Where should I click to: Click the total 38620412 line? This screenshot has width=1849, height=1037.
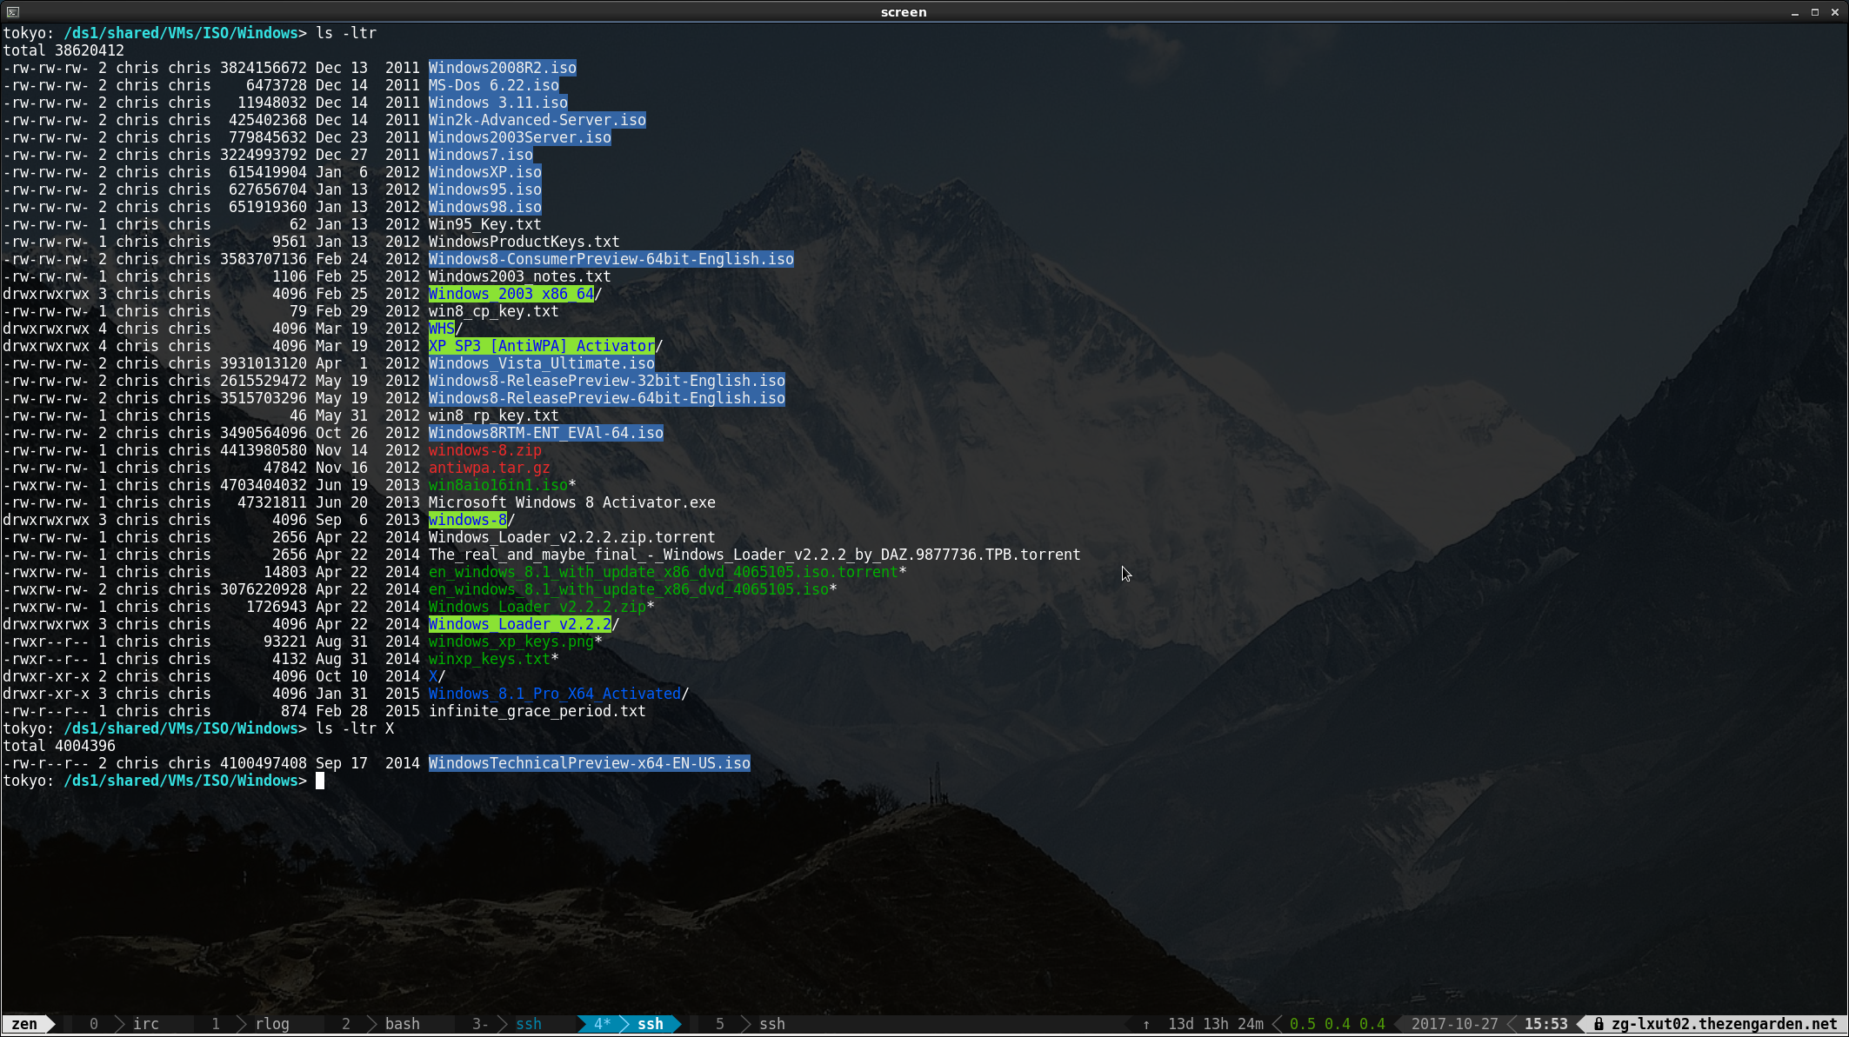[63, 50]
